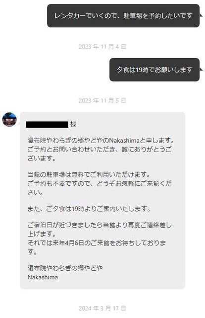Image resolution: width=205 pixels, height=318 pixels.
Task: Click the tail of the 夕食 bubble
Action: [201, 69]
